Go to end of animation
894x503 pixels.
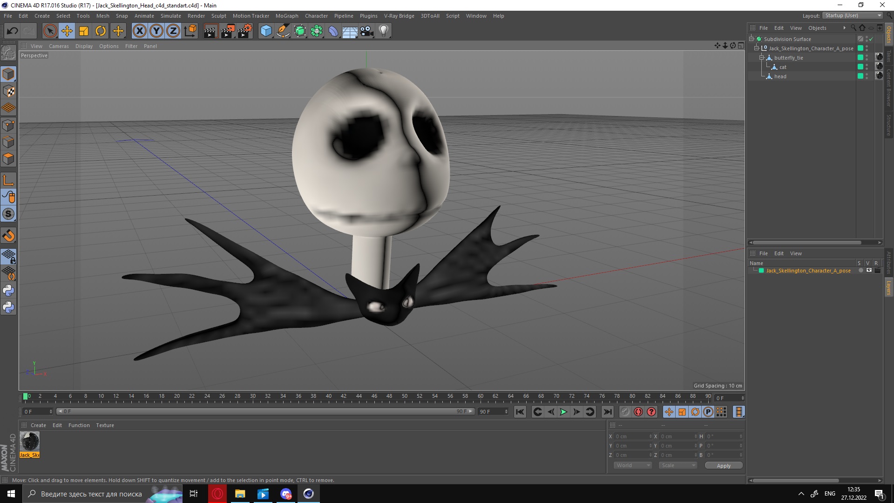point(607,412)
